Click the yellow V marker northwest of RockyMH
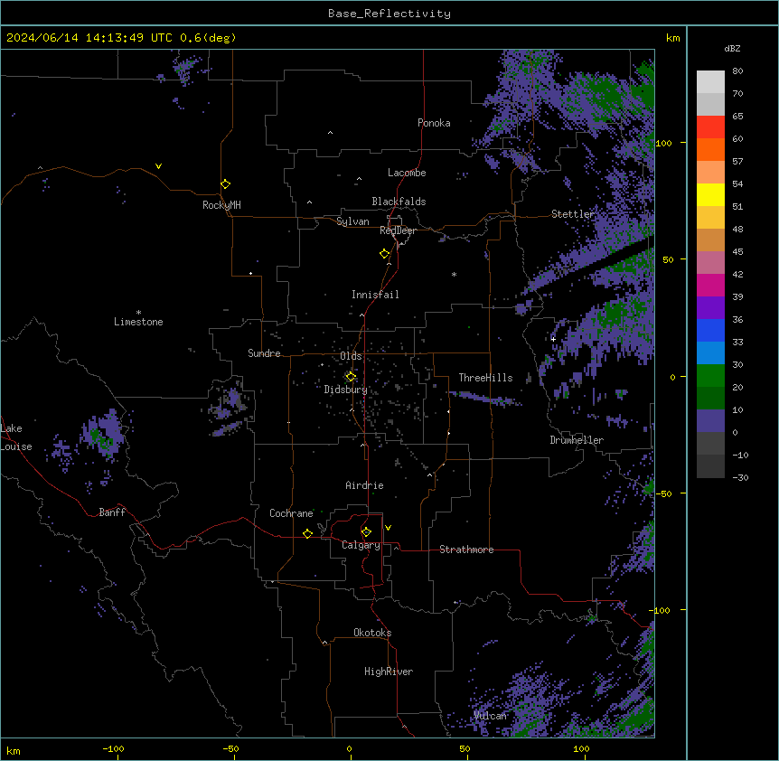This screenshot has height=761, width=779. 158,166
